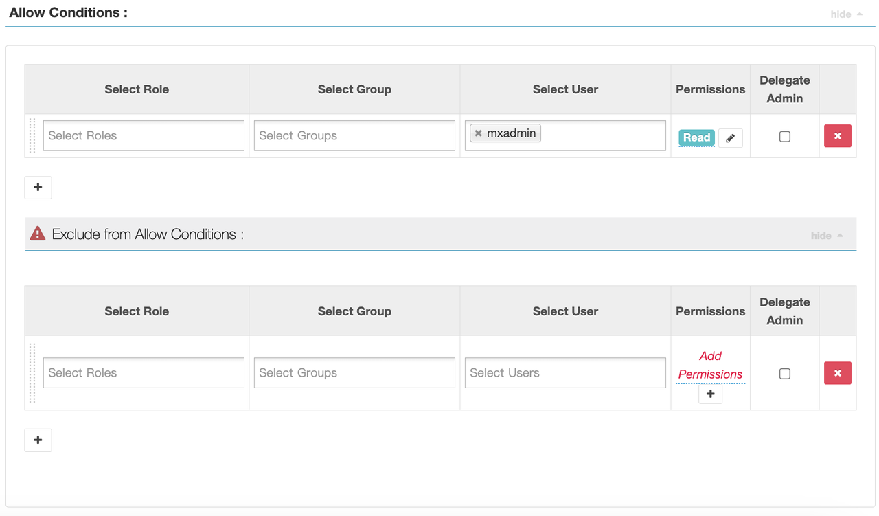Click plus button under Add Permissions
Screen dimensions: 879x516
711,394
